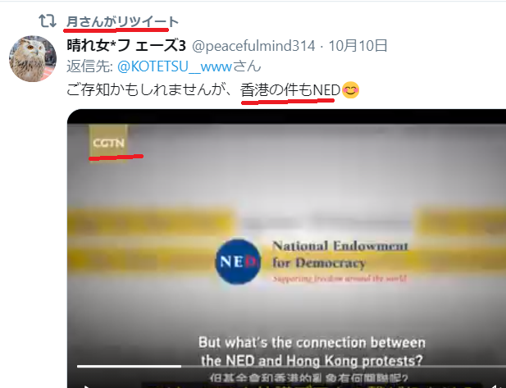Click the @peacefulmind314 handle

coord(253,46)
